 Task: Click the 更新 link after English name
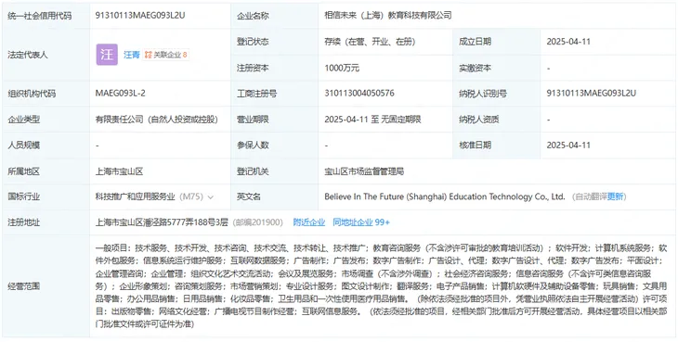615,196
